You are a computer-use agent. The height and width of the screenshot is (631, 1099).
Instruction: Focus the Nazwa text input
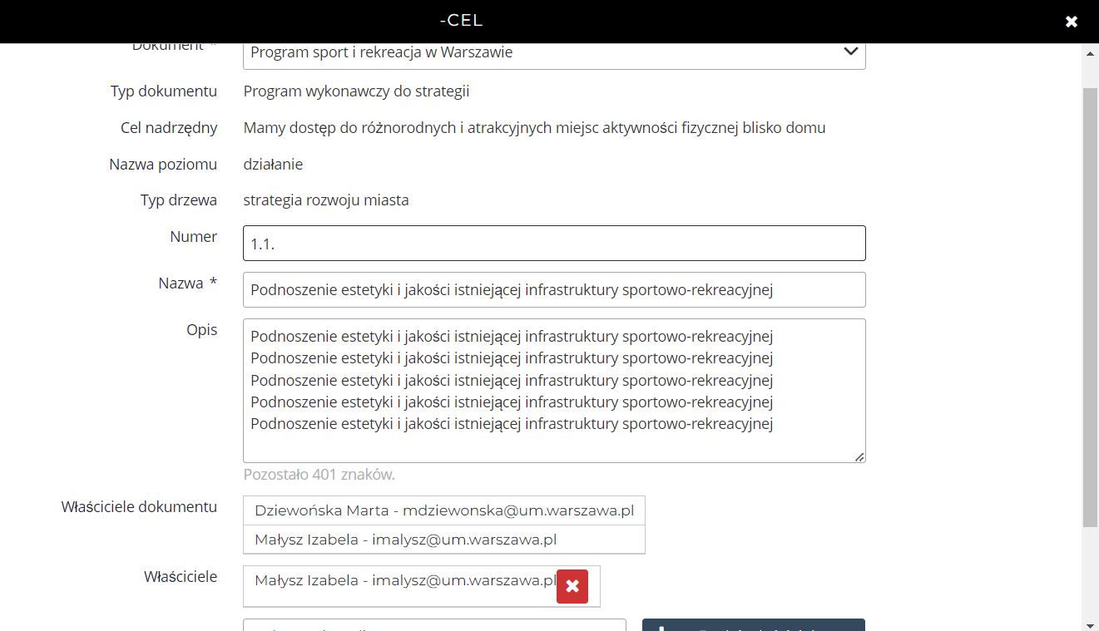[554, 290]
